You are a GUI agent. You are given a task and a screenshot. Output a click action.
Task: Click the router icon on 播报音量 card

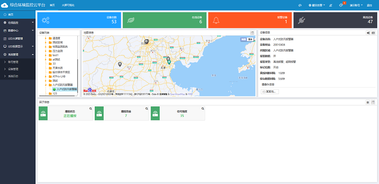[x=99, y=113]
